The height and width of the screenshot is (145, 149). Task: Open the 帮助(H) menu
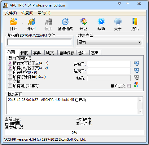pos(44,13)
